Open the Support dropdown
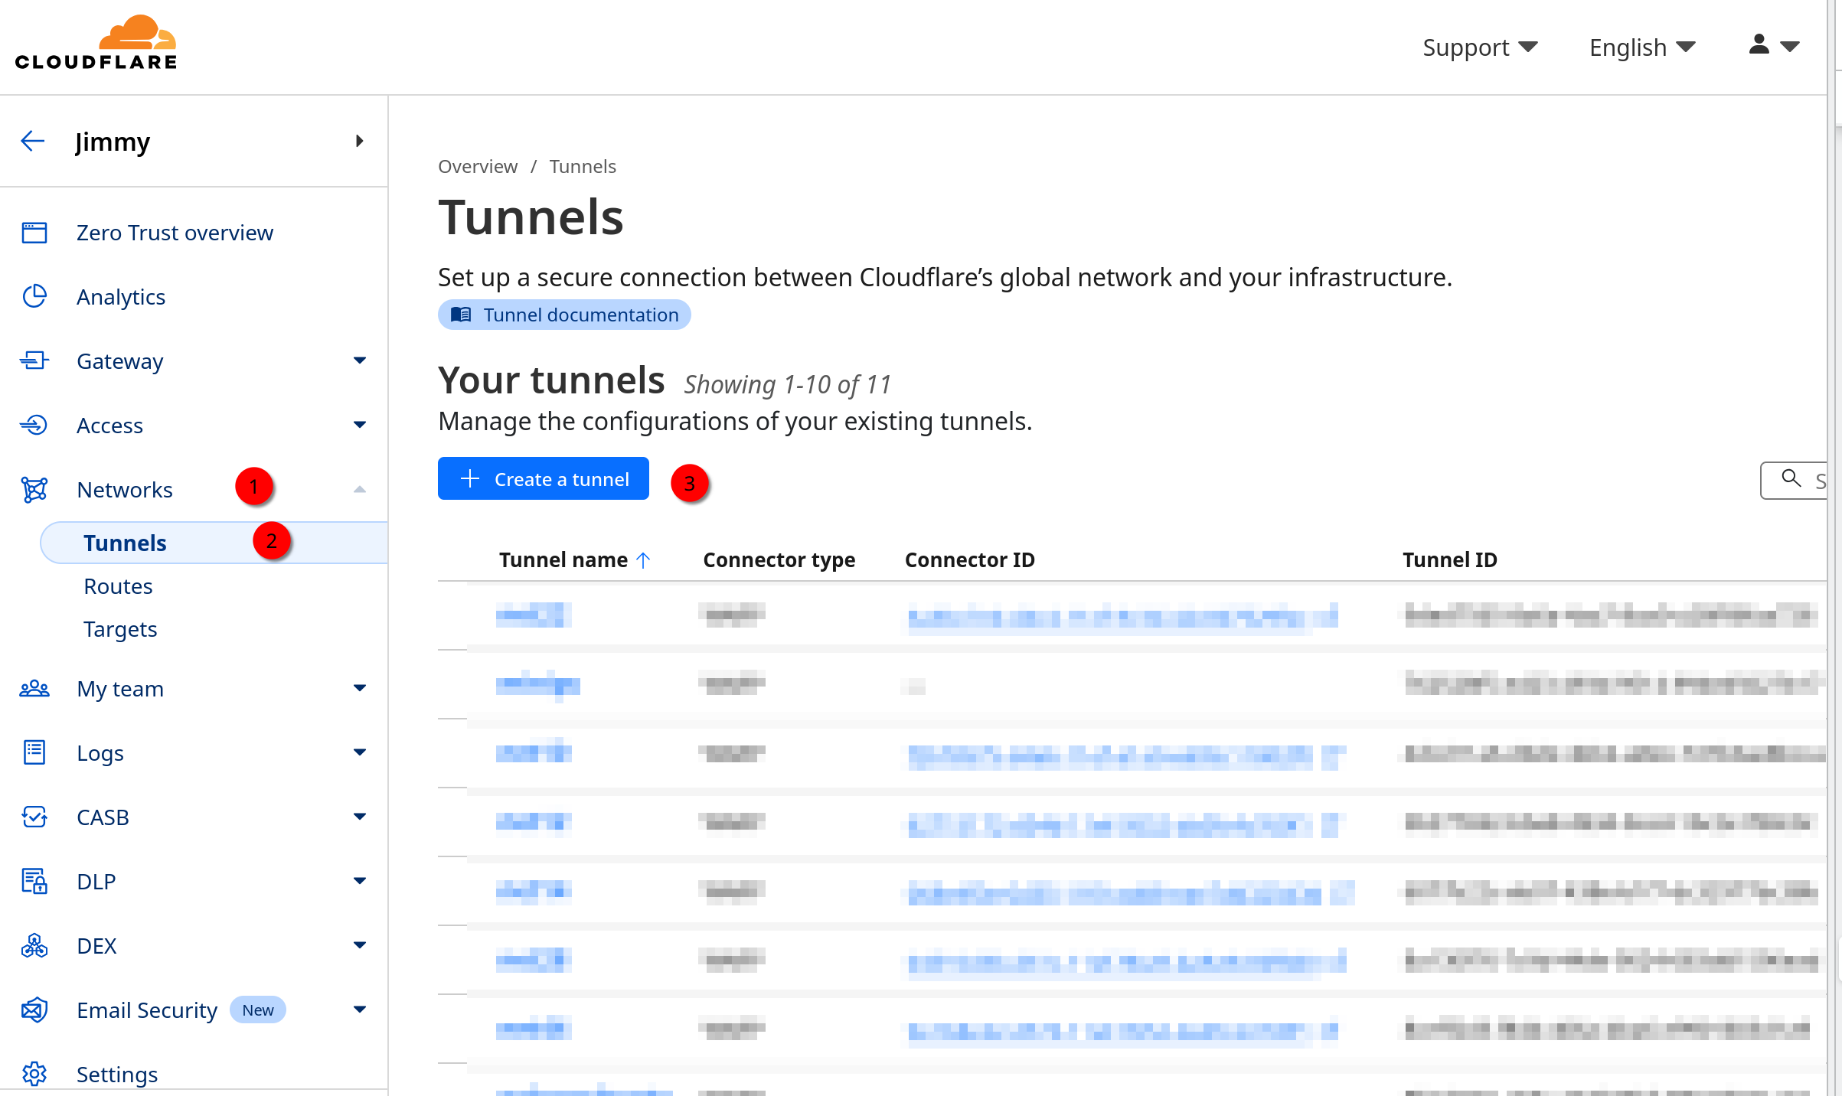This screenshot has width=1842, height=1096. point(1480,47)
